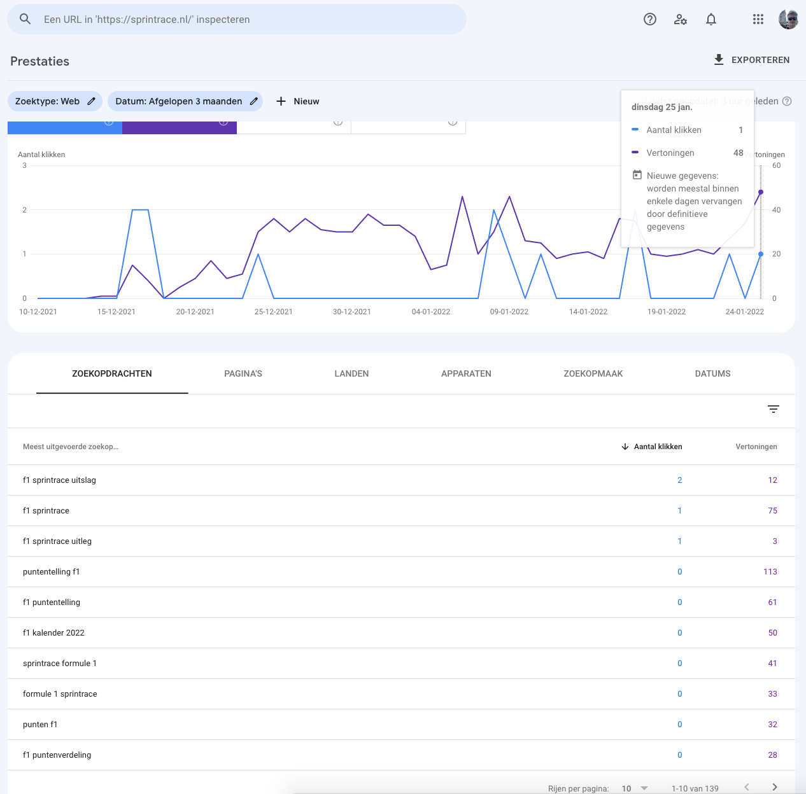Image resolution: width=806 pixels, height=794 pixels.
Task: Go to next page of results
Action: [x=775, y=787]
